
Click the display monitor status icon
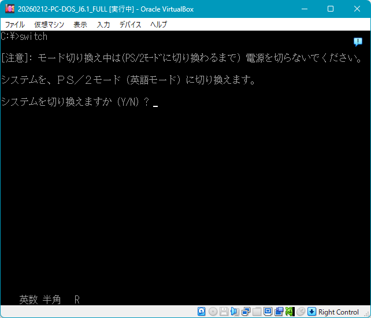[268, 312]
